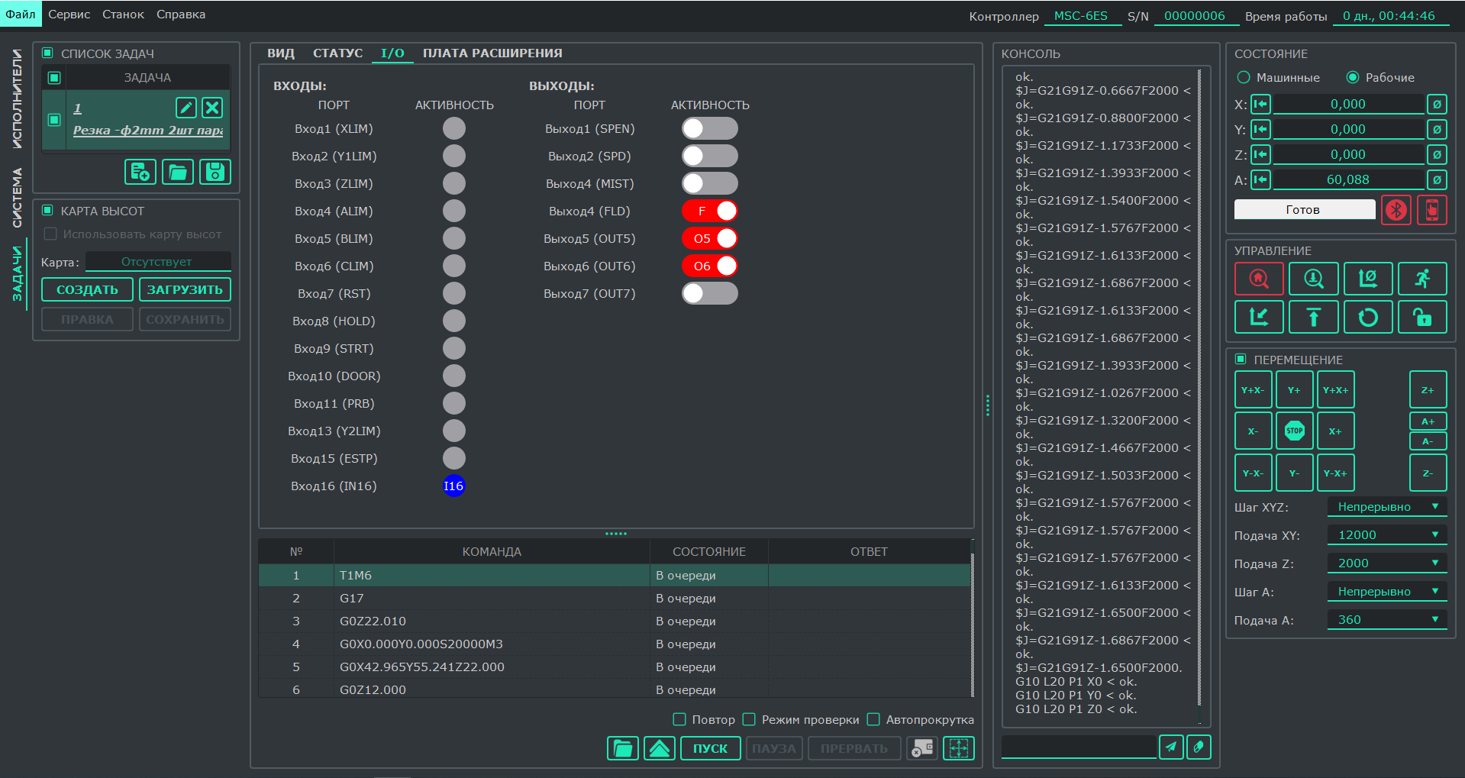Click the red phone touch control icon

1432,209
